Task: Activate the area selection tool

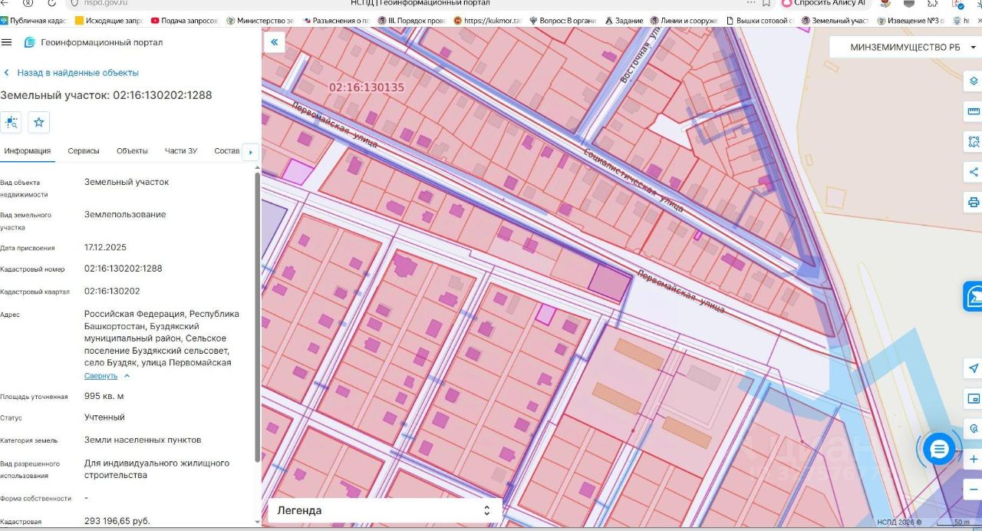Action: [974, 142]
